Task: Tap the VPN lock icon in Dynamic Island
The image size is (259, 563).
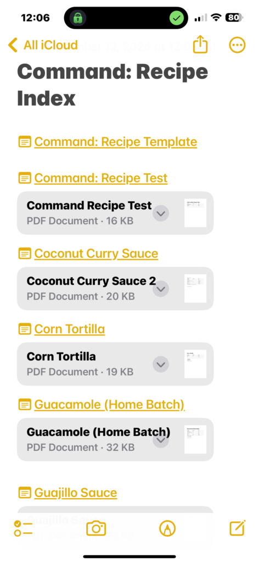Action: pos(78,18)
